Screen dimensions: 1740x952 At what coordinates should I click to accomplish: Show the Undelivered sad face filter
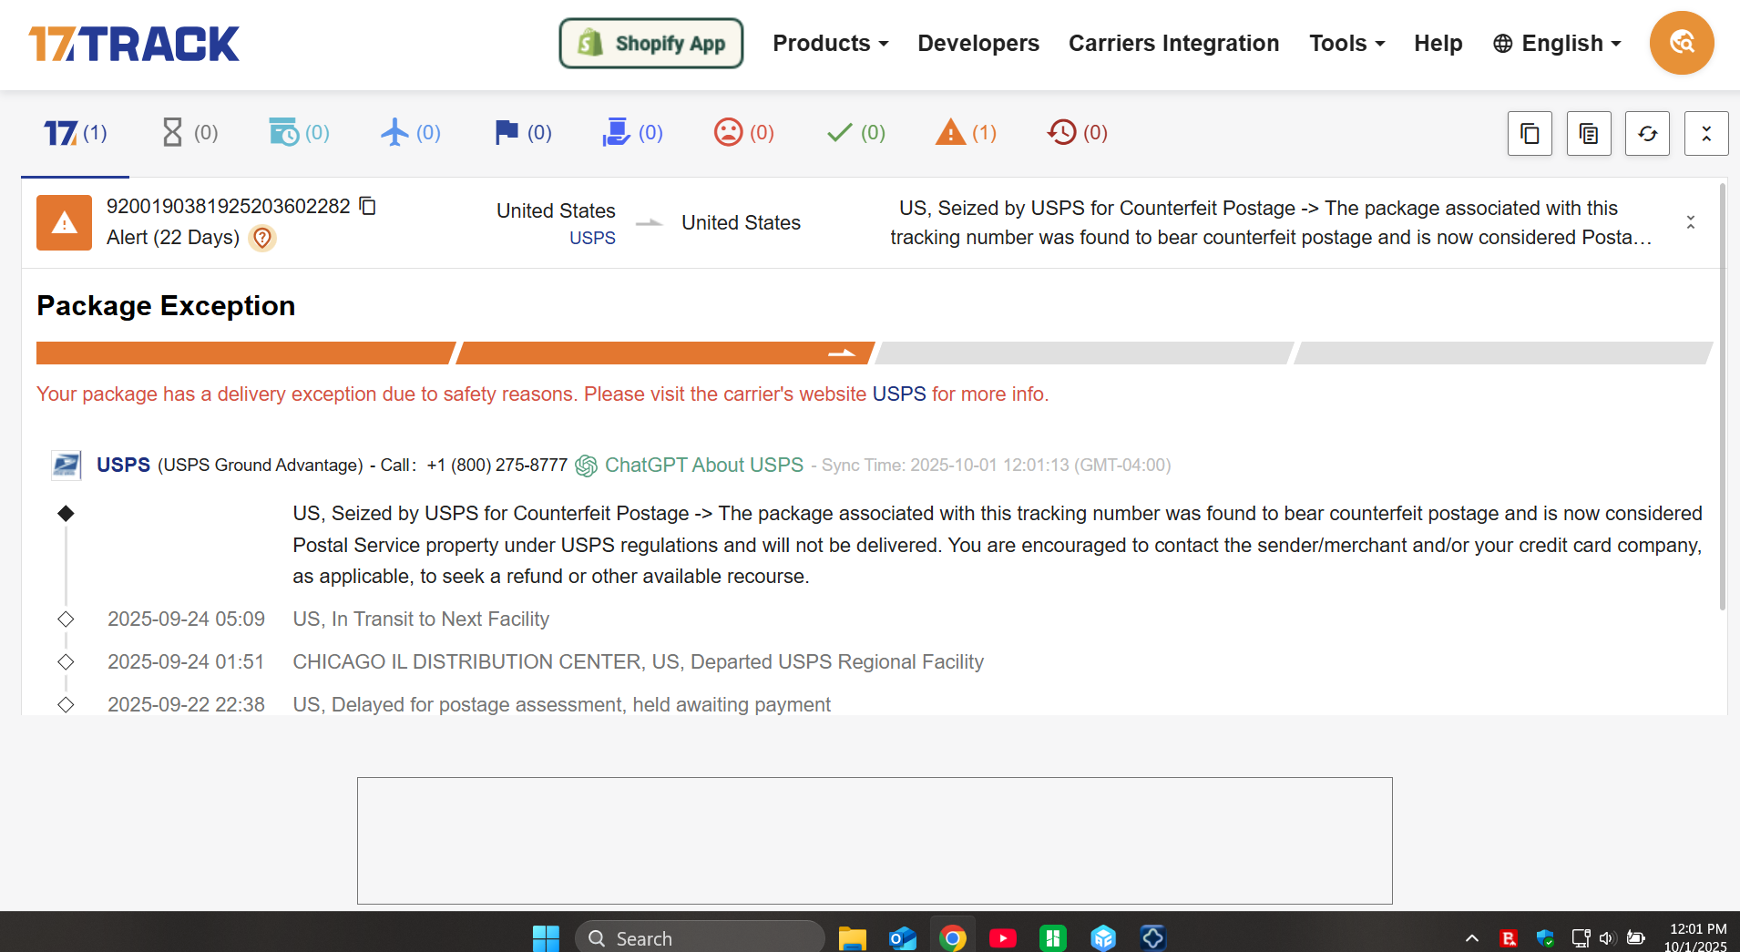(743, 133)
